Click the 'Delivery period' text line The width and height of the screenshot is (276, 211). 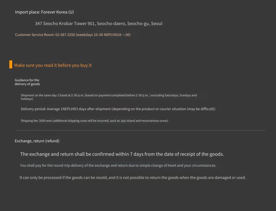(118, 109)
